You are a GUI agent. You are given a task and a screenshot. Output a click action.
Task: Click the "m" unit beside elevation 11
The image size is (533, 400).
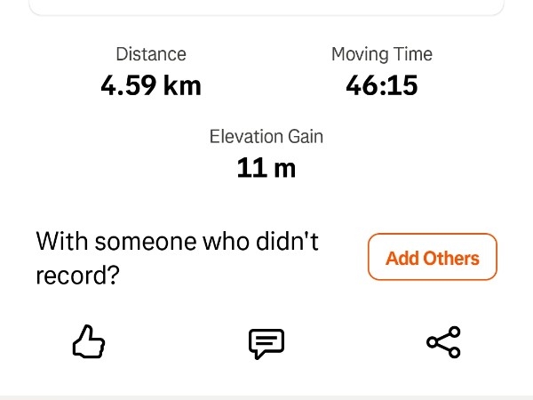pyautogui.click(x=284, y=168)
